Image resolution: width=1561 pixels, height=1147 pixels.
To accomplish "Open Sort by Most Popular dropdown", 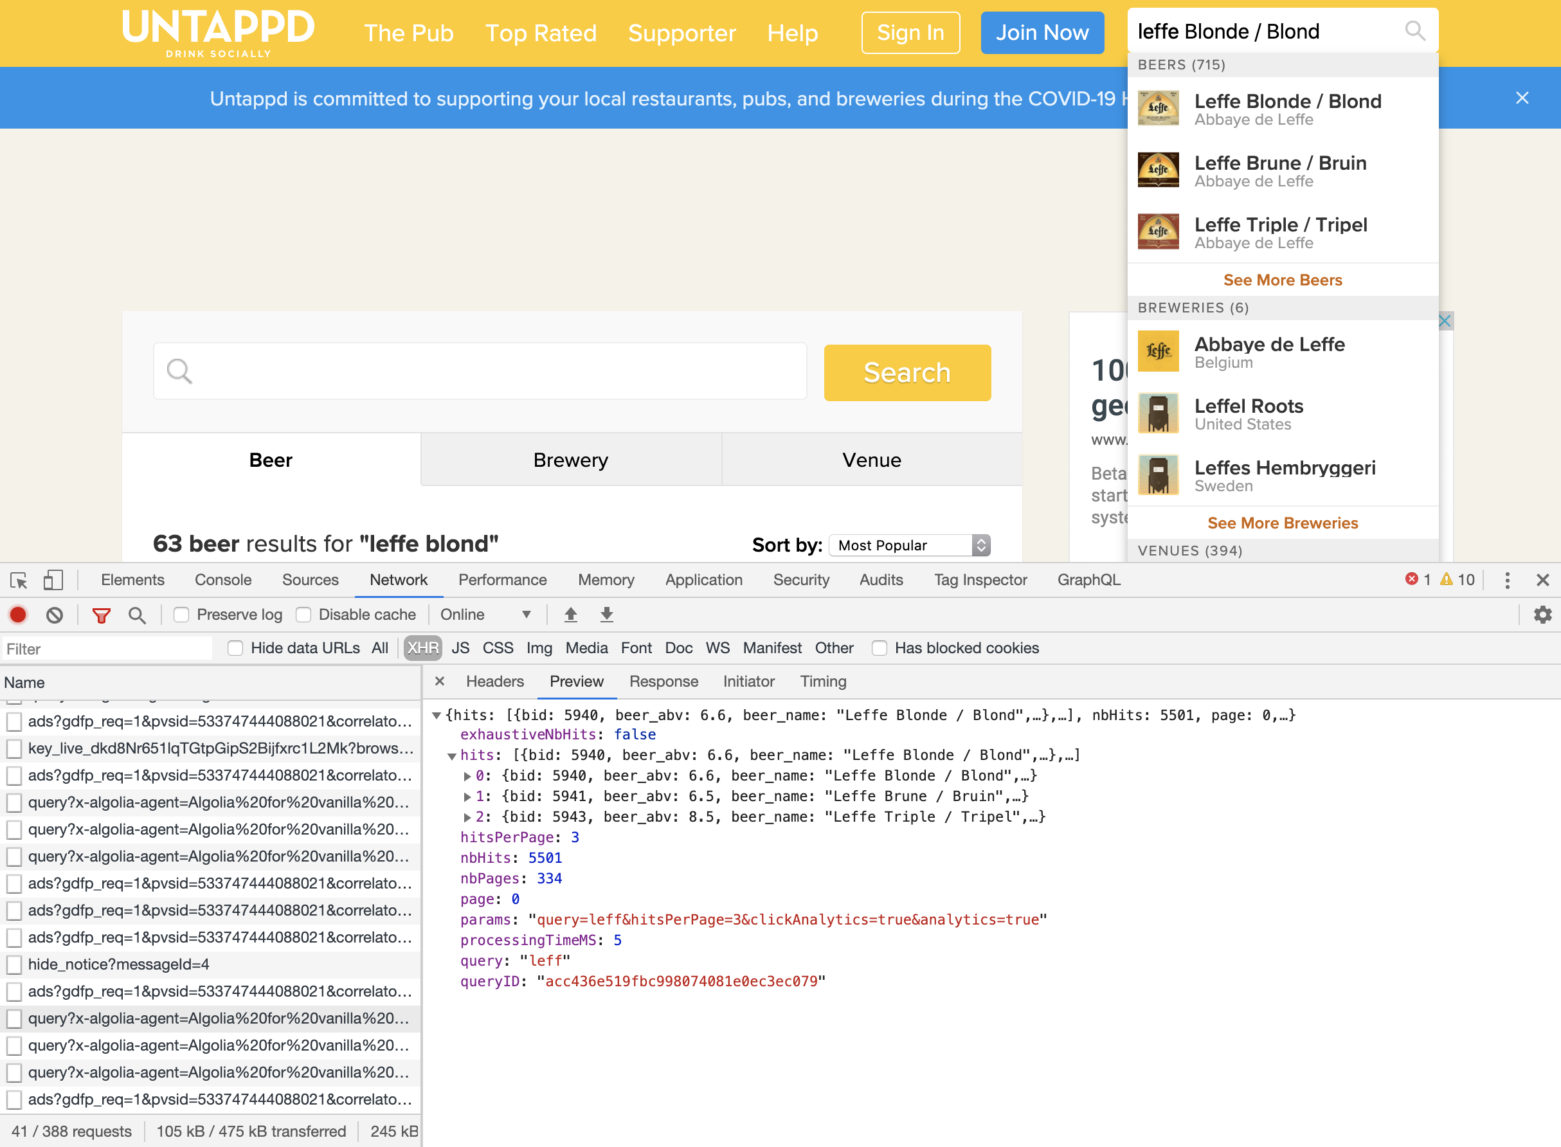I will tap(910, 545).
